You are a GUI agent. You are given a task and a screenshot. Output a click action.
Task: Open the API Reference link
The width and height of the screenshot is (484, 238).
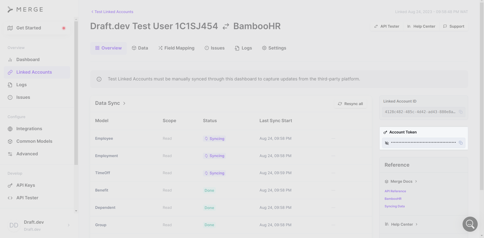tap(395, 191)
